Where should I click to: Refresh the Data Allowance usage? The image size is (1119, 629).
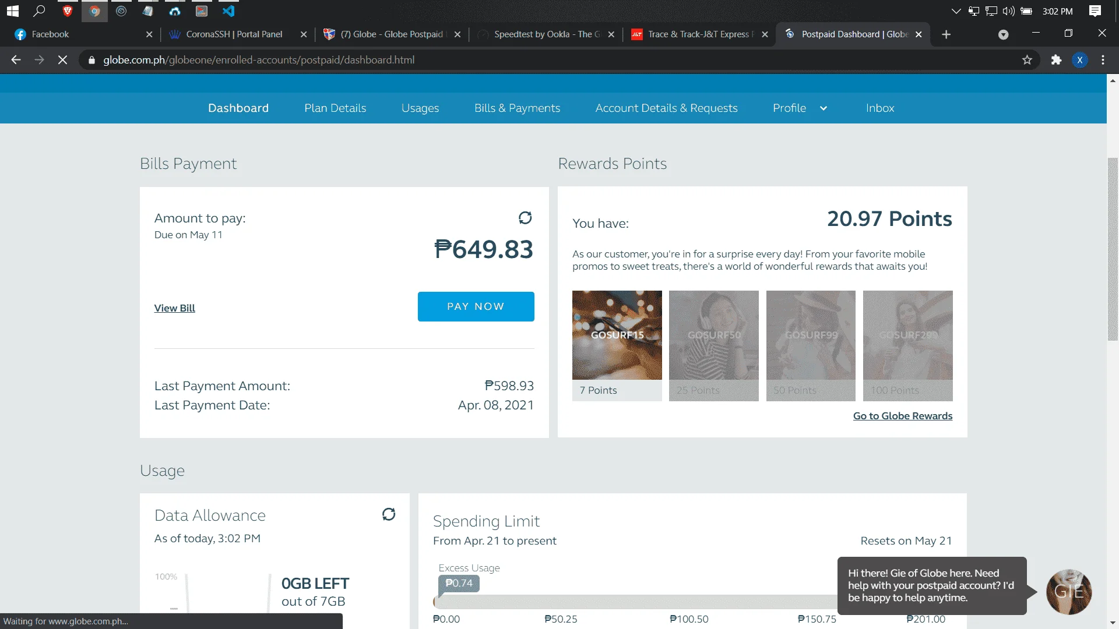389,514
